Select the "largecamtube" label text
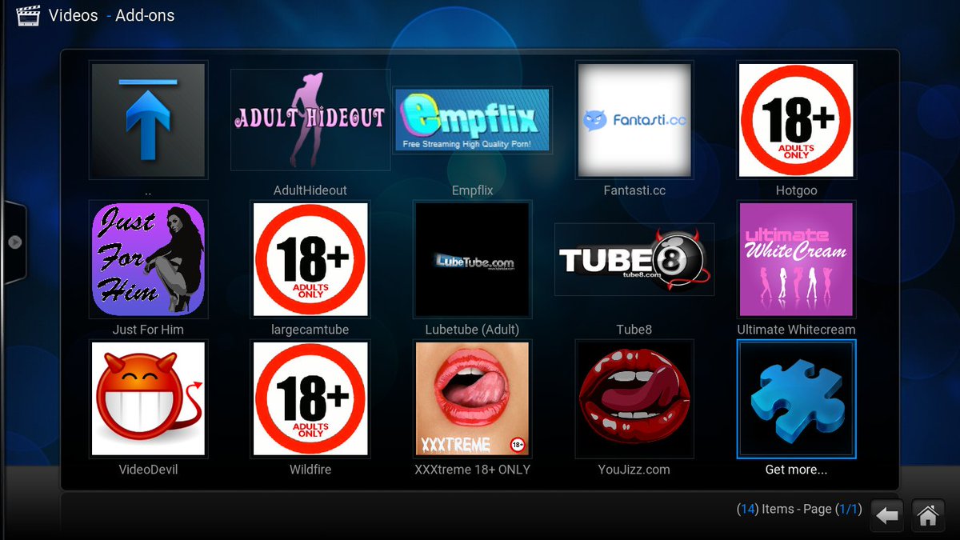 (x=310, y=330)
